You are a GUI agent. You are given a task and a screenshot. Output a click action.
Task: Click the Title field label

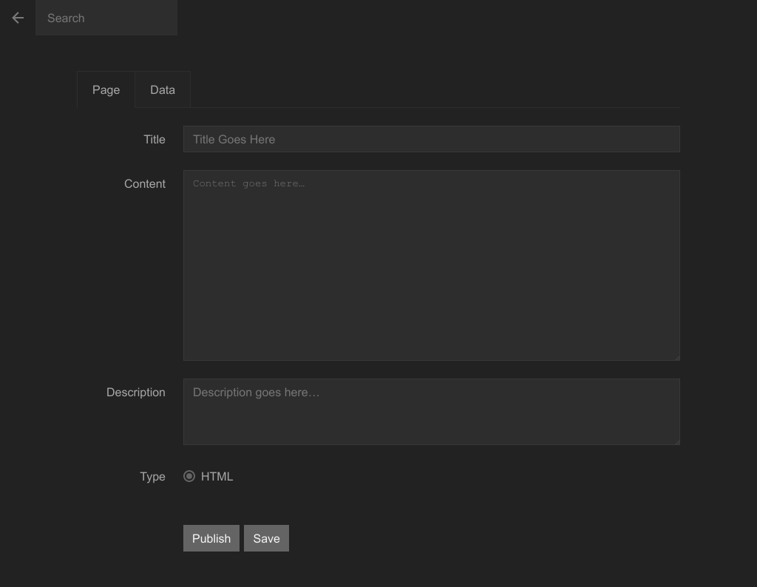click(154, 139)
